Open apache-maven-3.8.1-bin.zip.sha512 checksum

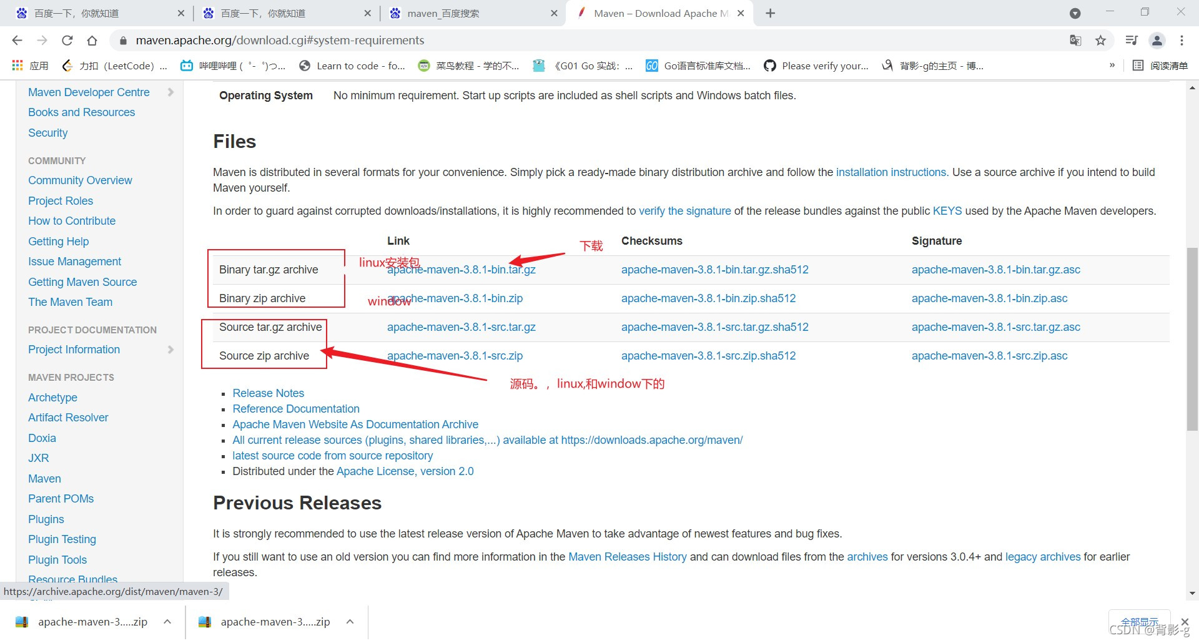(x=708, y=298)
